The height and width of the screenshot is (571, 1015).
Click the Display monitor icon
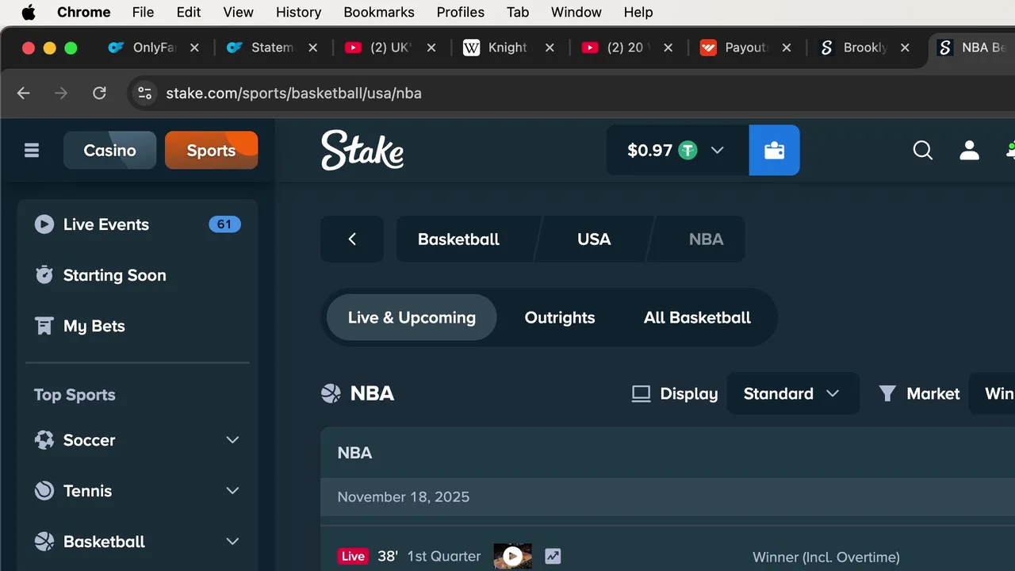(641, 393)
